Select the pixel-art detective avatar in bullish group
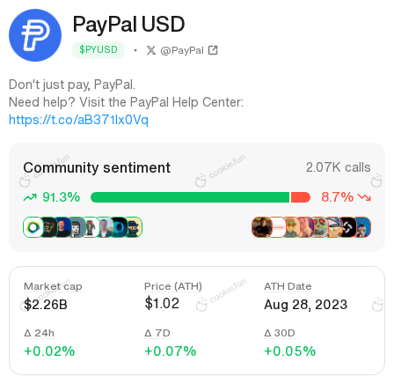The width and height of the screenshot is (394, 384). click(135, 227)
